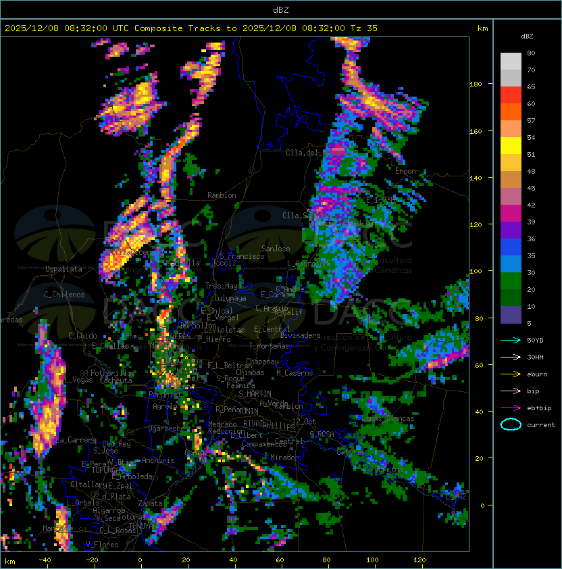The width and height of the screenshot is (562, 569).
Task: Click the '180' km axis tick label
Action: point(476,84)
